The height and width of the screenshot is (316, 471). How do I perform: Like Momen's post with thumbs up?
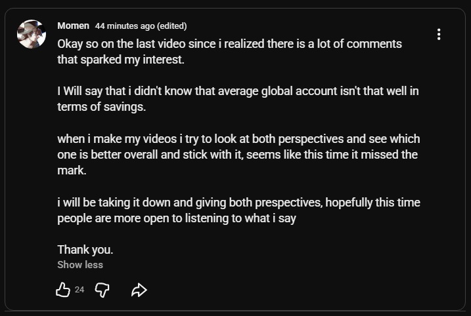click(63, 290)
